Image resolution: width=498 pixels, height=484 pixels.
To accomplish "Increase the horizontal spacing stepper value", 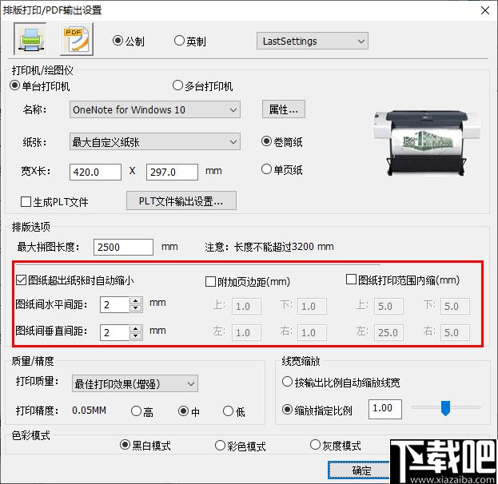I will (135, 300).
